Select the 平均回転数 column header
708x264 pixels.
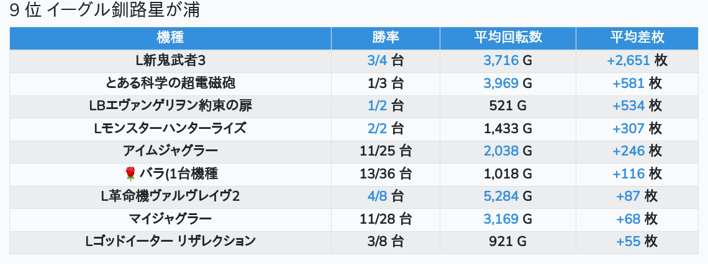pos(507,37)
